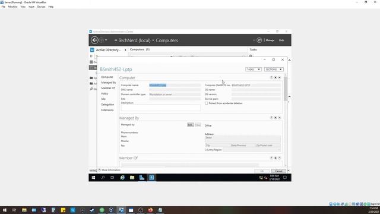Viewport: 380px width, 214px height.
Task: Click the close icon of the Computer section
Action: [275, 77]
